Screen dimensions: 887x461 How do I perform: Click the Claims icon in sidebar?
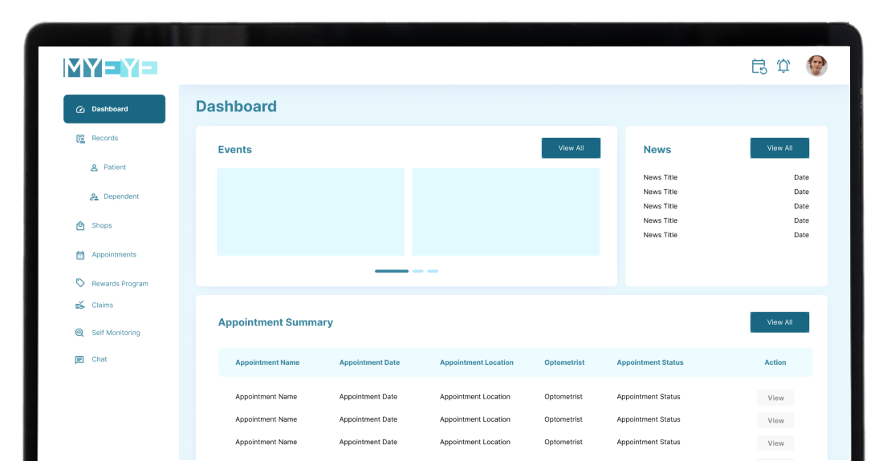(x=80, y=305)
